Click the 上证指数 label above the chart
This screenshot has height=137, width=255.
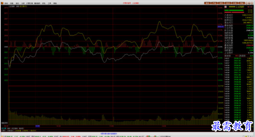pos(11,6)
